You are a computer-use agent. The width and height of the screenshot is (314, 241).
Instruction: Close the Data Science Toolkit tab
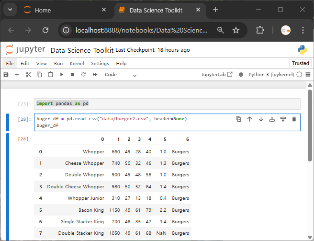tap(198, 10)
